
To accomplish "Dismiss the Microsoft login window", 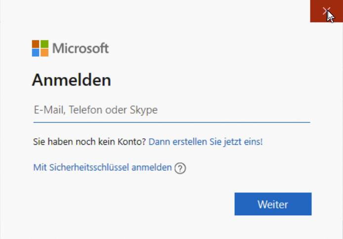I will (326, 11).
